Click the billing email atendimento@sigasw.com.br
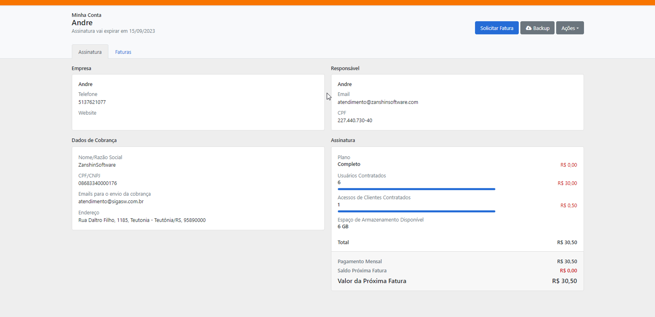 [x=111, y=202]
